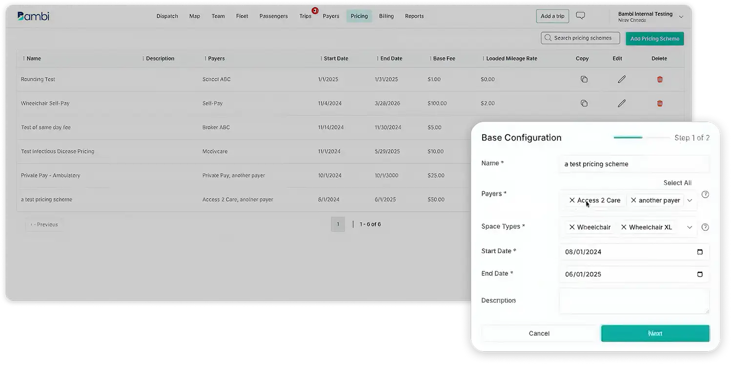Remove the 'another payer' tag

click(633, 200)
